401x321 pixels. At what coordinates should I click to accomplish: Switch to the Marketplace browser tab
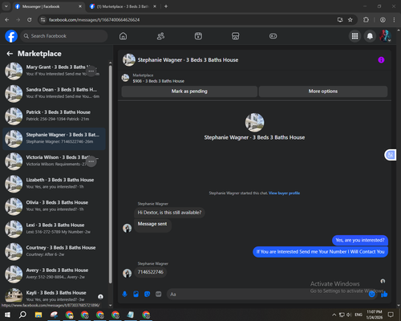pyautogui.click(x=123, y=6)
